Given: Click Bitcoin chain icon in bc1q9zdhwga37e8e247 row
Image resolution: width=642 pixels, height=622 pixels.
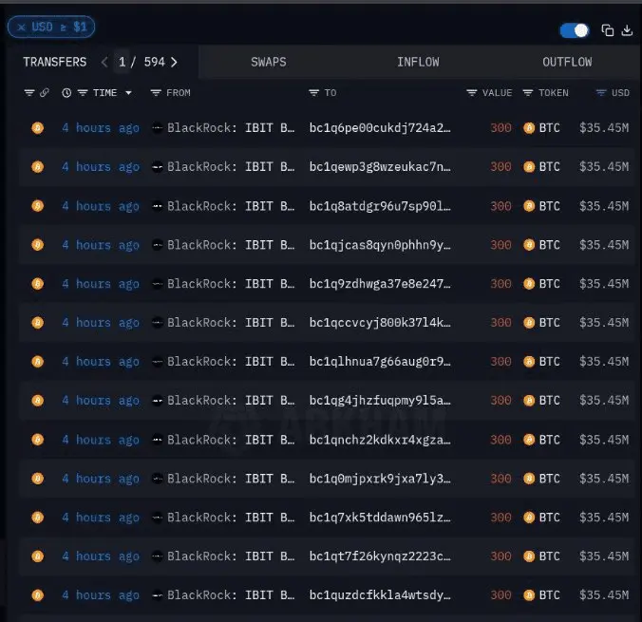Looking at the screenshot, I should click(38, 284).
